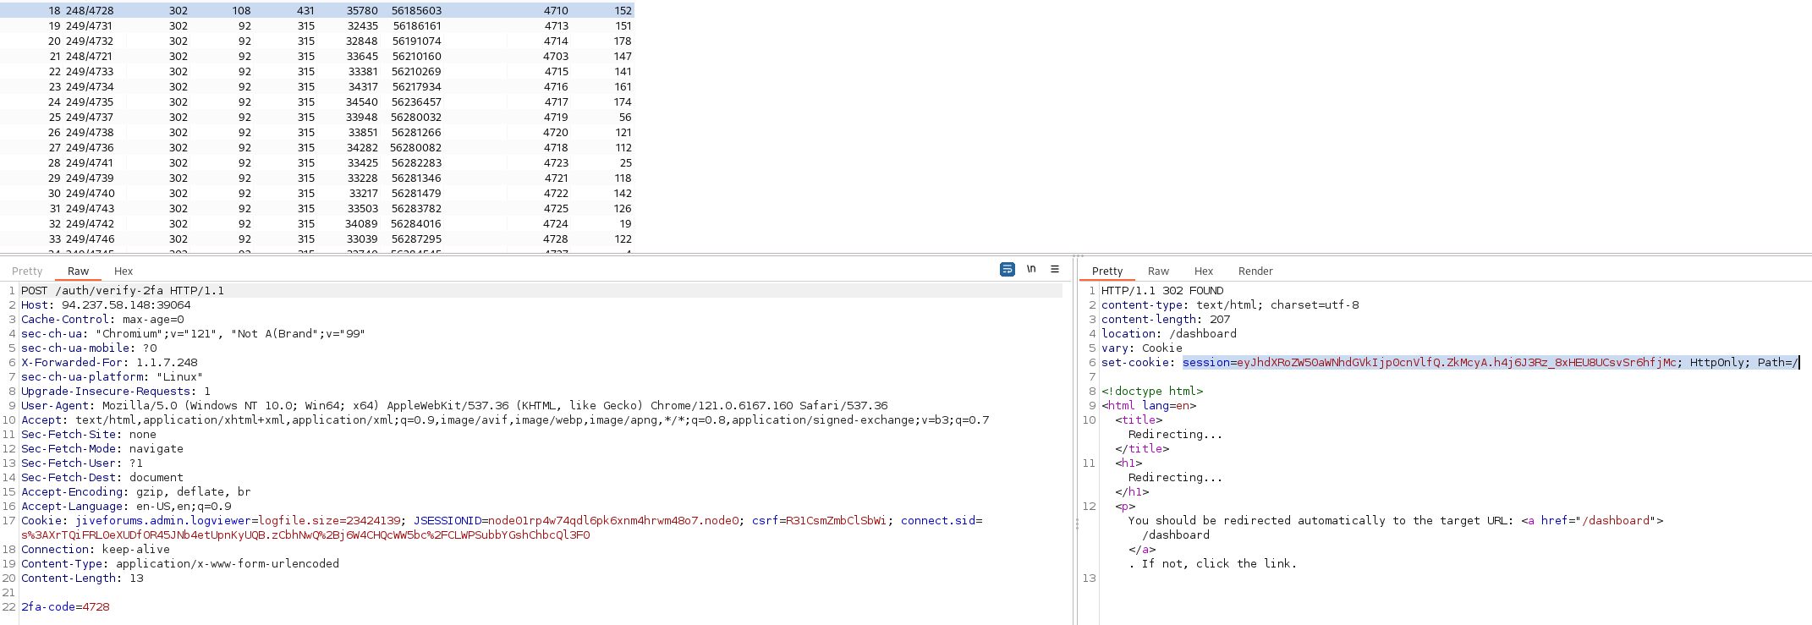The height and width of the screenshot is (625, 1812).
Task: Click the POST /auth/verify-2fa request line
Action: click(x=123, y=290)
